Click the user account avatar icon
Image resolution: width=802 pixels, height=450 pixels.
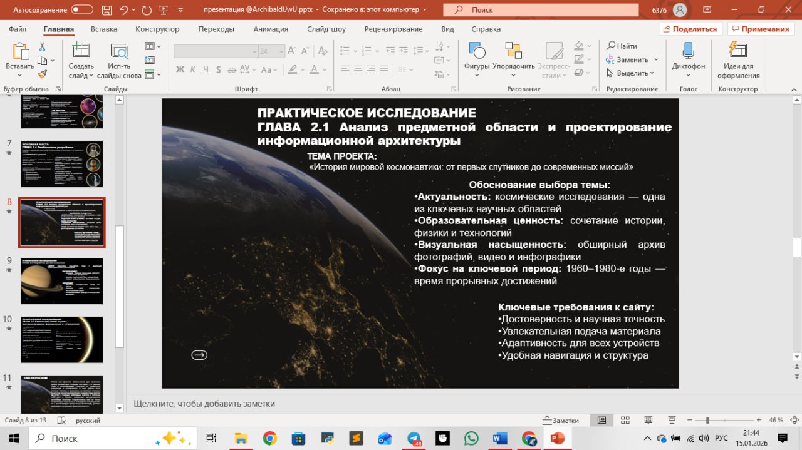(680, 10)
